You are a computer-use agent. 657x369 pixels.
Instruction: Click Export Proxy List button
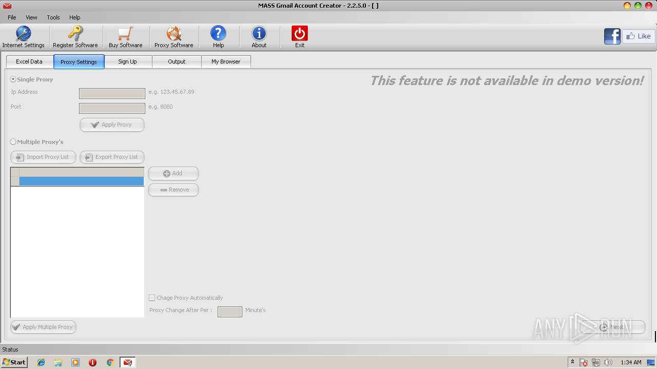tap(112, 157)
